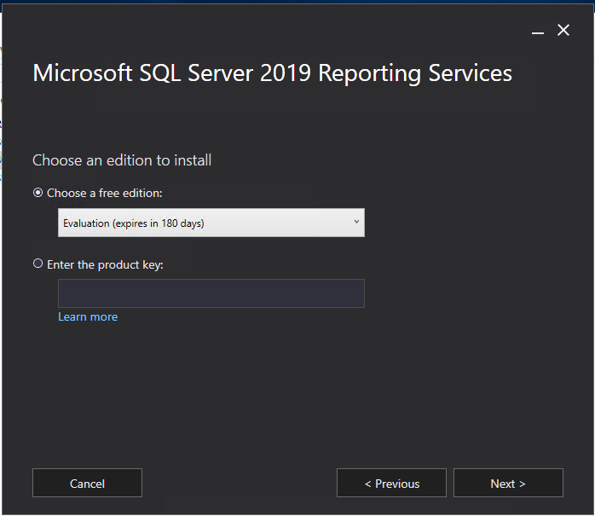
Task: Click the 'Enter the product key:' label text
Action: [105, 264]
